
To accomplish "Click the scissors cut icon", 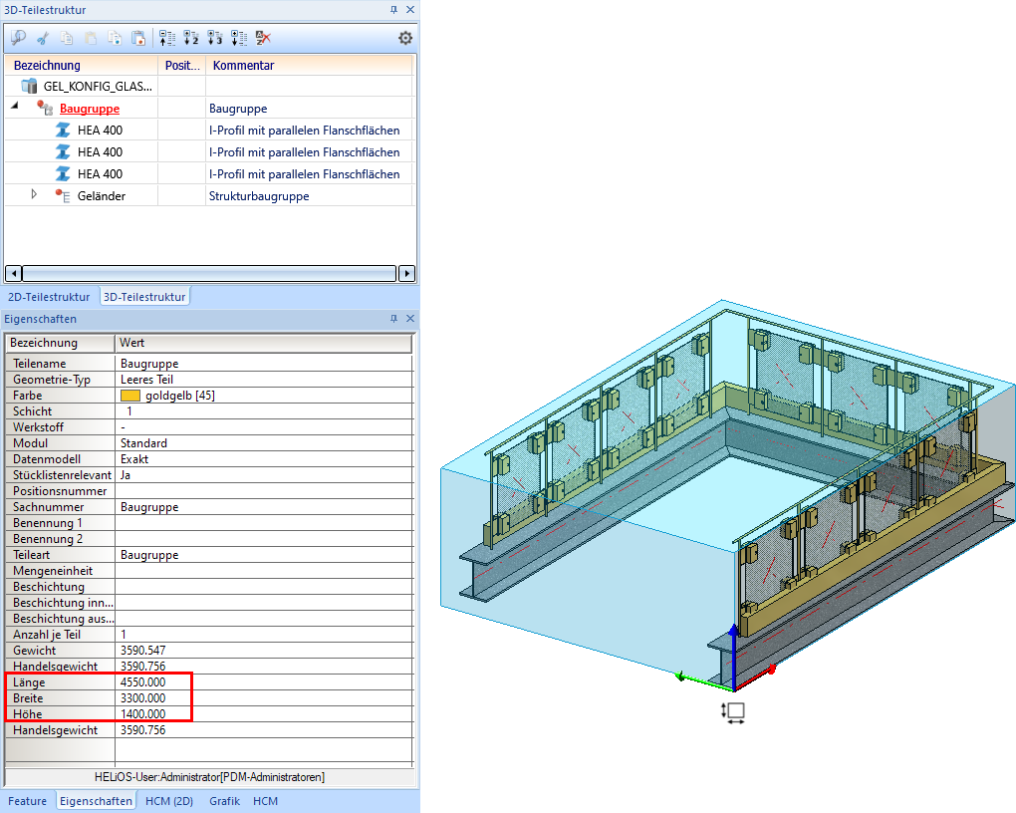I will 42,39.
